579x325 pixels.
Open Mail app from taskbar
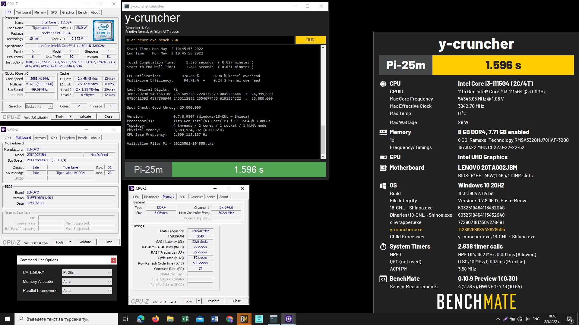click(x=200, y=319)
